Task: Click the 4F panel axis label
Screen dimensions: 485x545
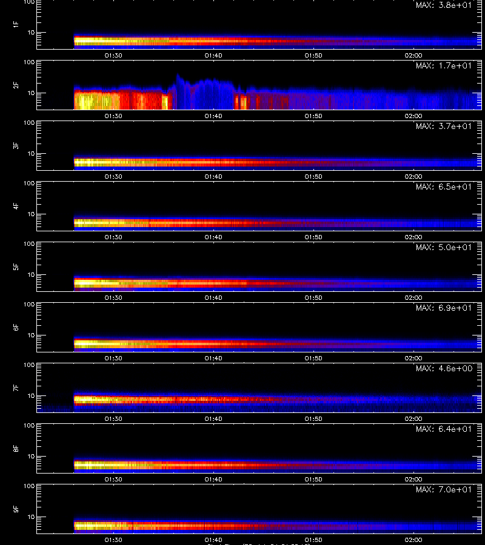Action: 16,206
